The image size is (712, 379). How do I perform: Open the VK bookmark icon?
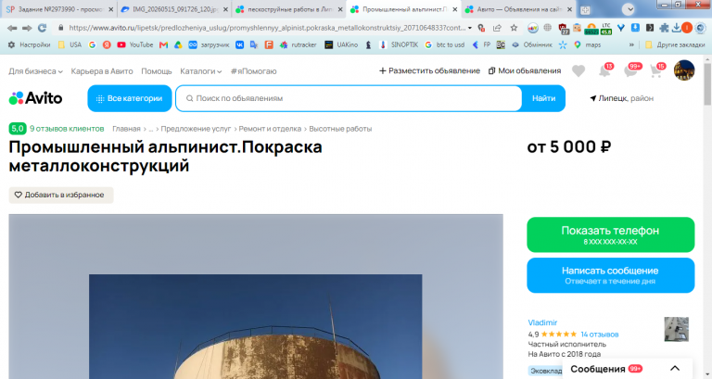pyautogui.click(x=239, y=44)
